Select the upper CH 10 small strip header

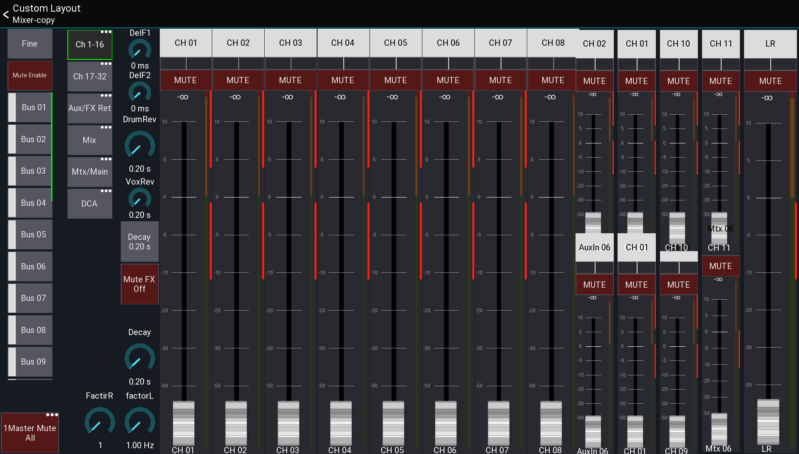coord(679,44)
